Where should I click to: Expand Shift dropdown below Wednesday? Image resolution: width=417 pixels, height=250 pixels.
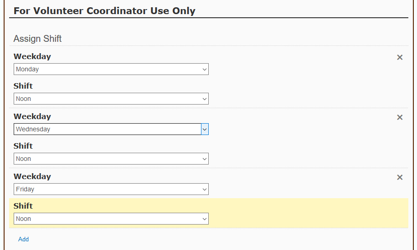[x=111, y=159]
